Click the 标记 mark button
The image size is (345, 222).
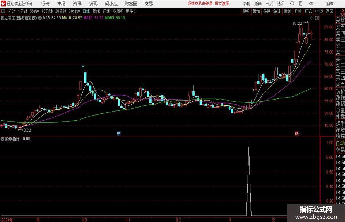point(308,11)
